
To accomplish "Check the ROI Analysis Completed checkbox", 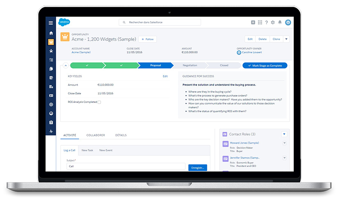I will point(99,102).
